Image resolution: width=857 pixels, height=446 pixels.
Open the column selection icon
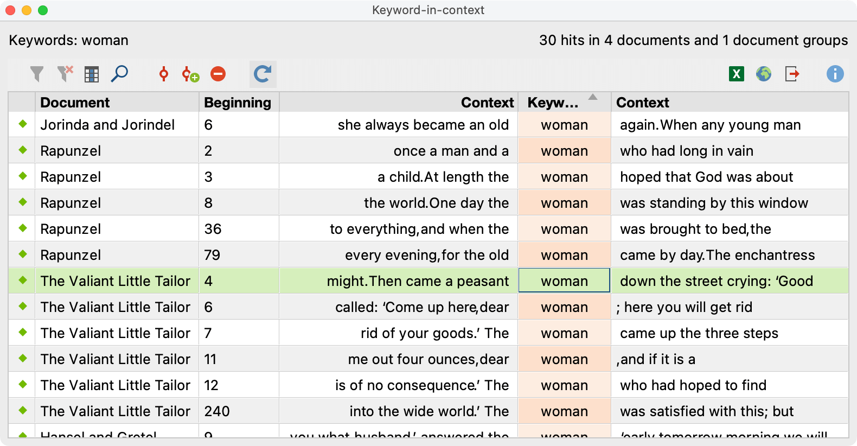(x=92, y=74)
